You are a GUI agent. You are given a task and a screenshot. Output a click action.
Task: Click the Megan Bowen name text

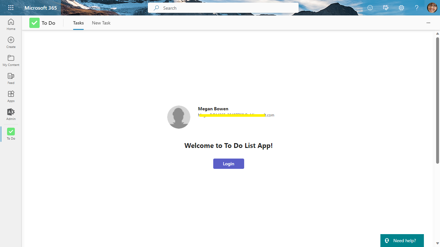click(x=213, y=109)
